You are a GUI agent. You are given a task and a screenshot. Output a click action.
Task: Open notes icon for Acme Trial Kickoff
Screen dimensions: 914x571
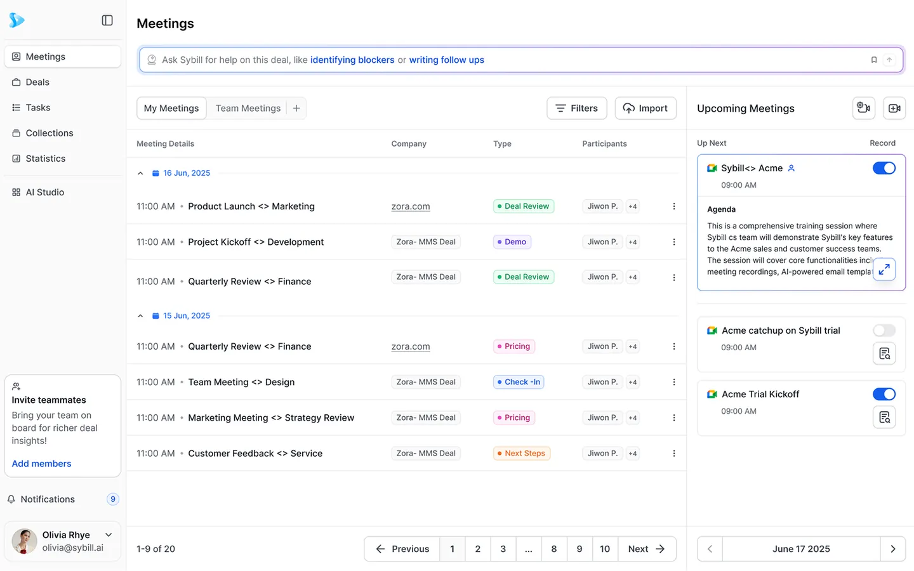coord(884,417)
